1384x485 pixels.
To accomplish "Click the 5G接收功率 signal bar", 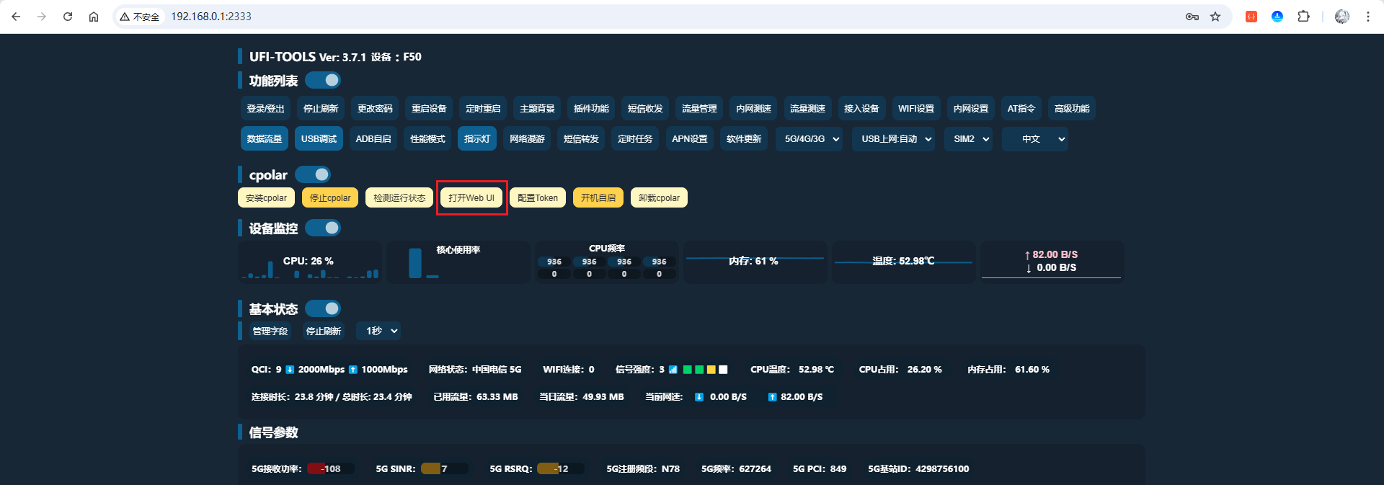I will [x=330, y=469].
